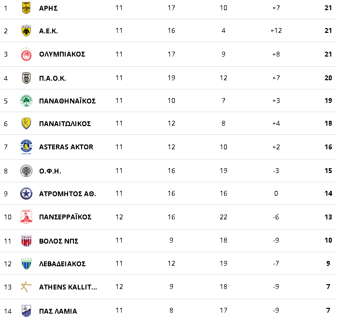Click the ΑΡΗΣ team crest icon
Screen dimensions: 337x317
(26, 8)
